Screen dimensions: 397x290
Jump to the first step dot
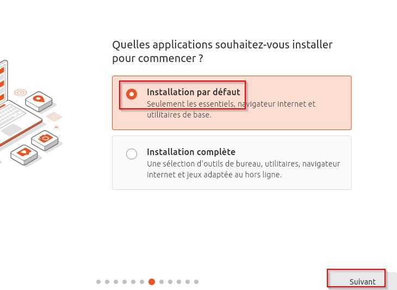98,282
